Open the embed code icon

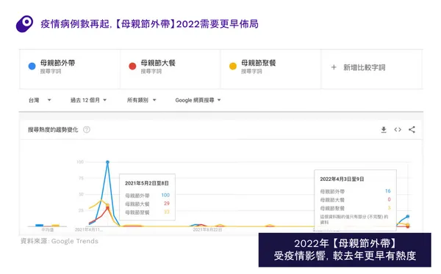398,130
